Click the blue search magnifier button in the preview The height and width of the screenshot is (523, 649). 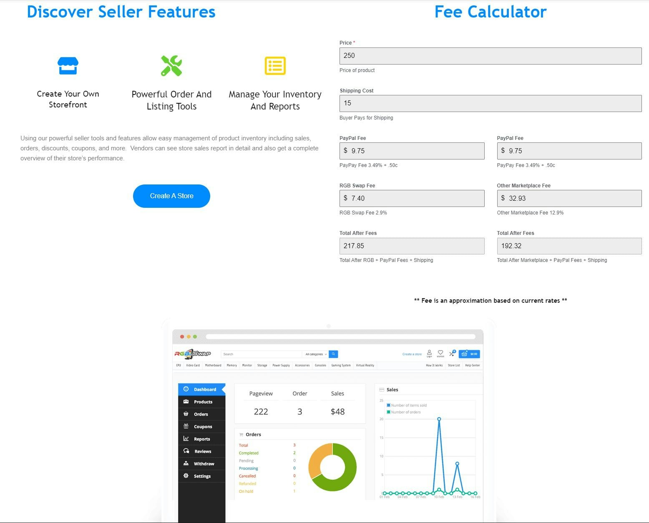333,354
